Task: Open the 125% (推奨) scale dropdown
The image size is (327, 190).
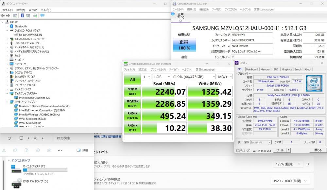Action: [288, 164]
